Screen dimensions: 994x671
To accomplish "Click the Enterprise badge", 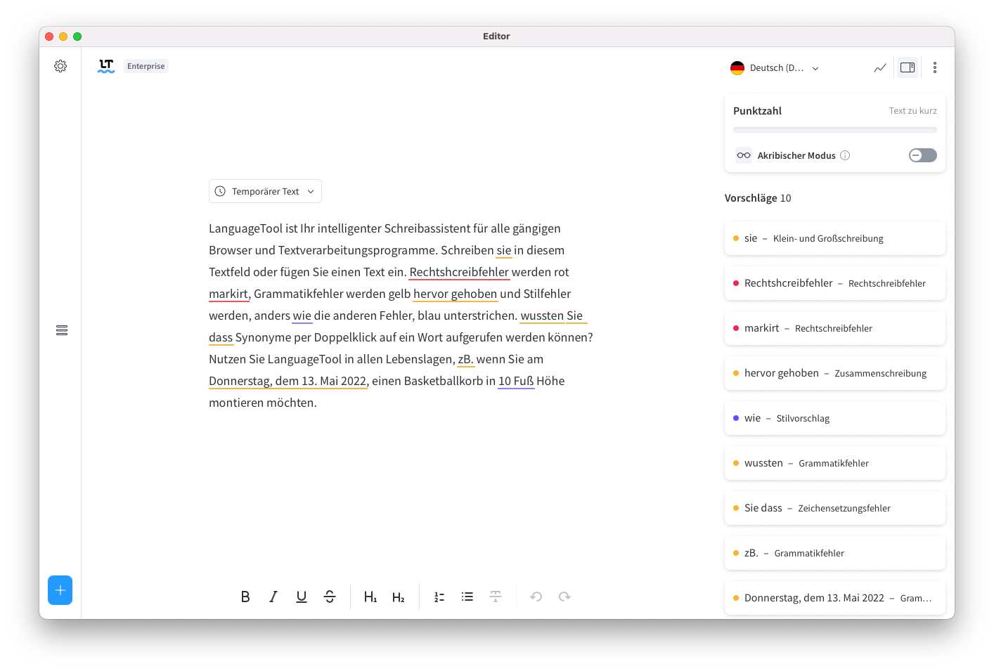I will click(146, 66).
